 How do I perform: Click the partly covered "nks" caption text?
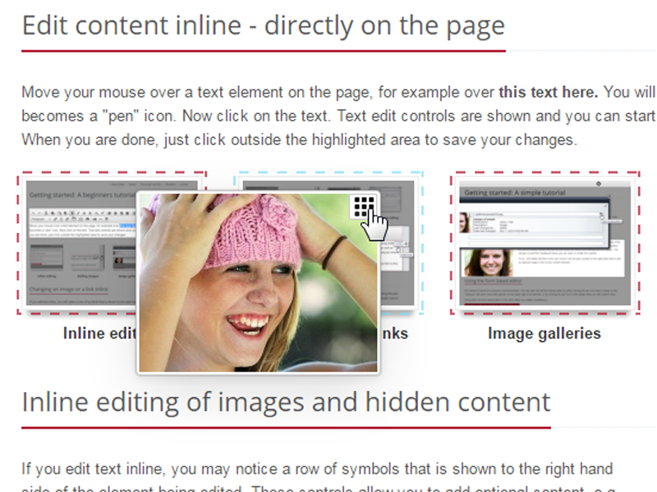pos(394,334)
